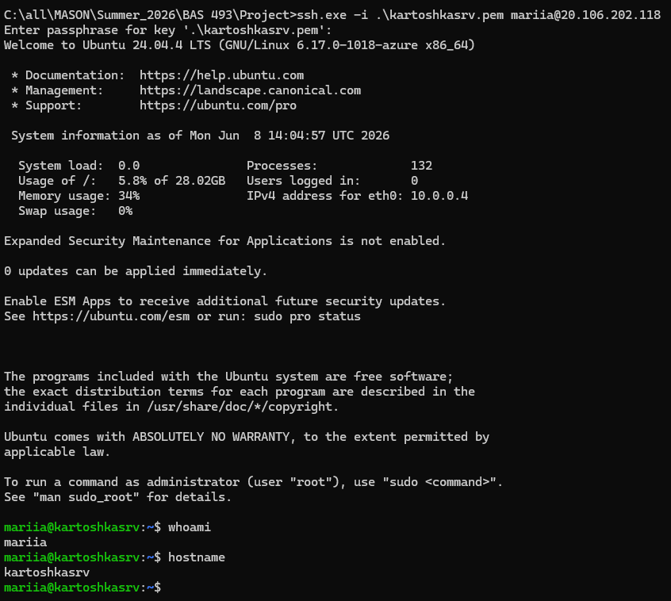Click the hostname command text
671x601 pixels.
(x=197, y=557)
